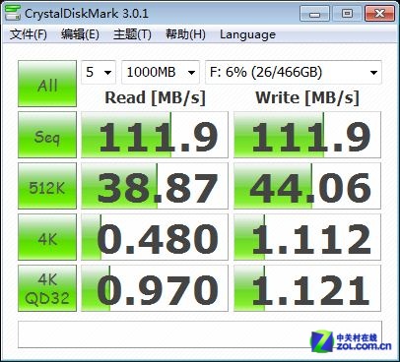Maximize the CrystalDiskMark window

coord(347,14)
